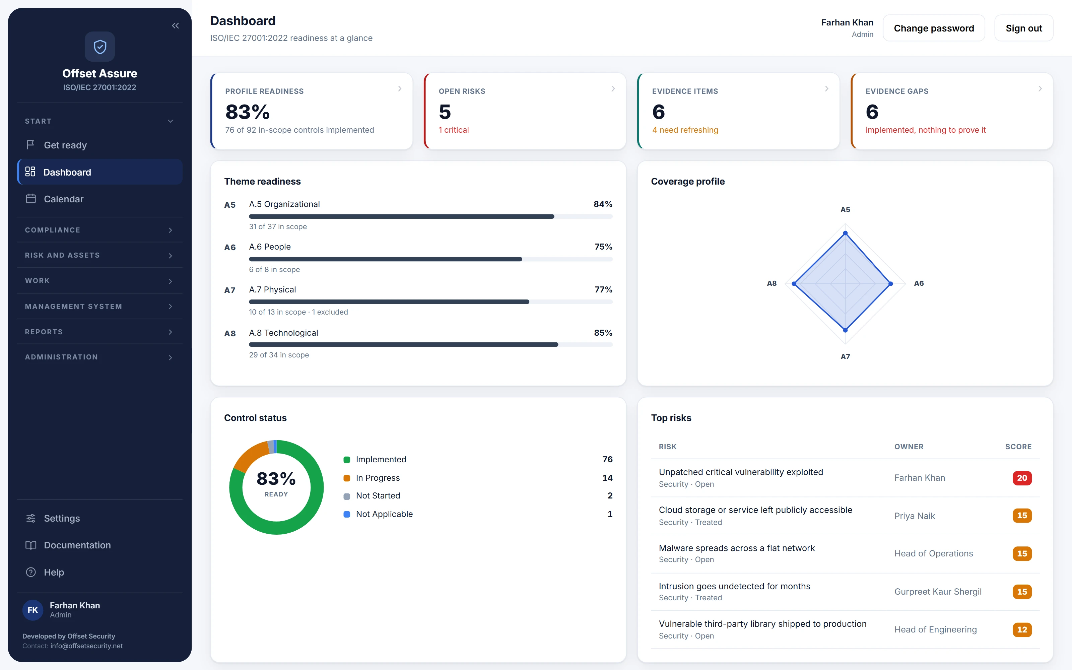This screenshot has width=1072, height=670.
Task: Open Help in the sidebar
Action: click(100, 572)
